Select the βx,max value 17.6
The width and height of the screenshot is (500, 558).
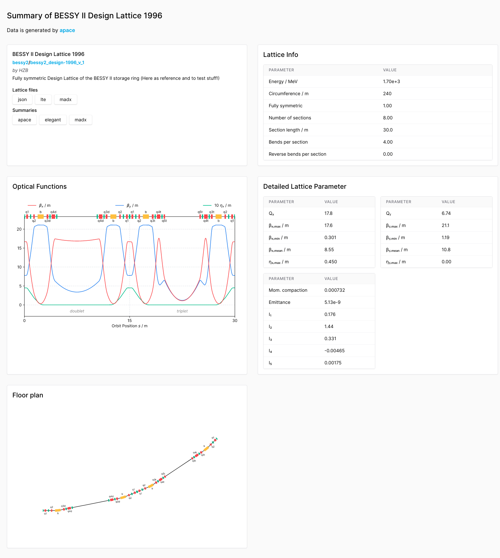pos(329,225)
